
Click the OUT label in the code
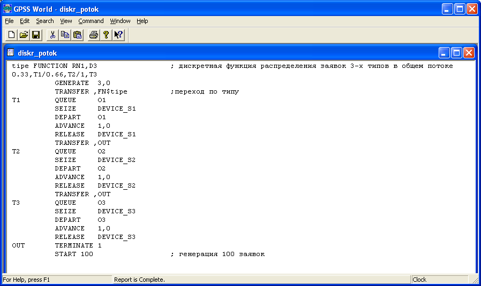click(18, 245)
